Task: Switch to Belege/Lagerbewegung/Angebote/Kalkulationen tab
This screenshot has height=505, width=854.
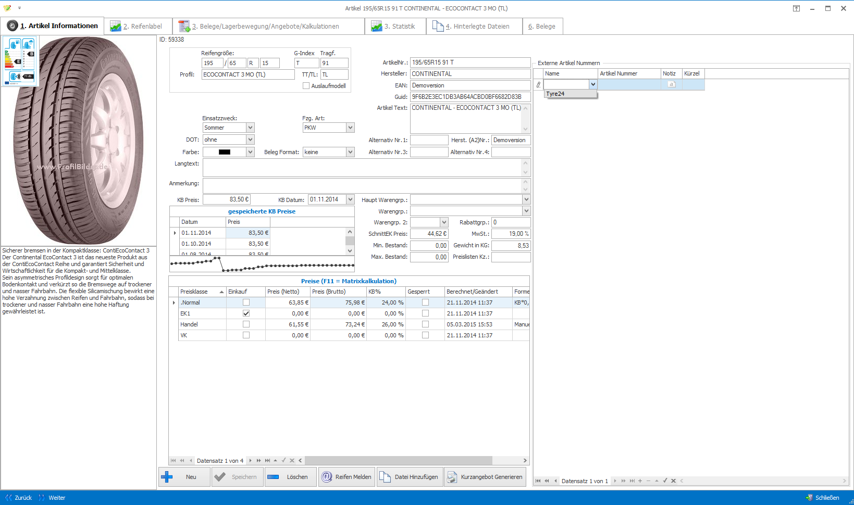Action: [x=268, y=26]
